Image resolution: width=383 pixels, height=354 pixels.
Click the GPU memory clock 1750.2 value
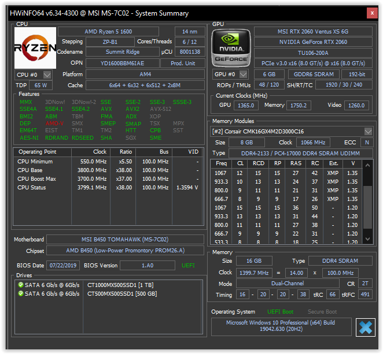299,105
